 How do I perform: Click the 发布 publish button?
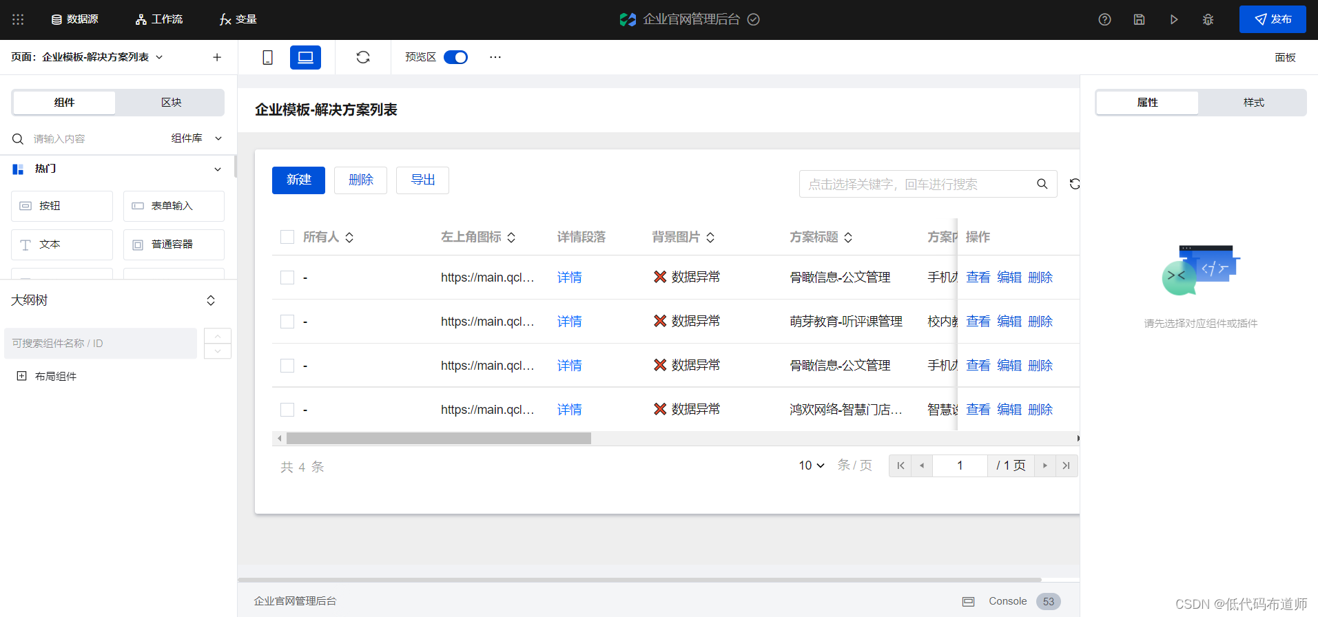coord(1273,19)
